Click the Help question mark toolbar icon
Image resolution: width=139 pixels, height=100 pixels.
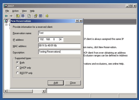tap(36, 16)
